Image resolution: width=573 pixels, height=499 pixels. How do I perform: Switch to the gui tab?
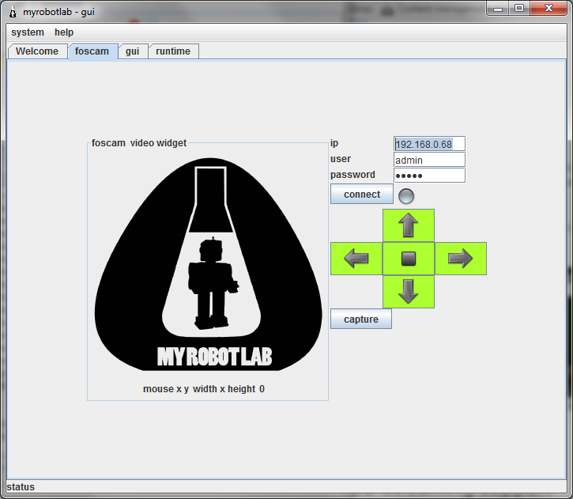pos(132,51)
